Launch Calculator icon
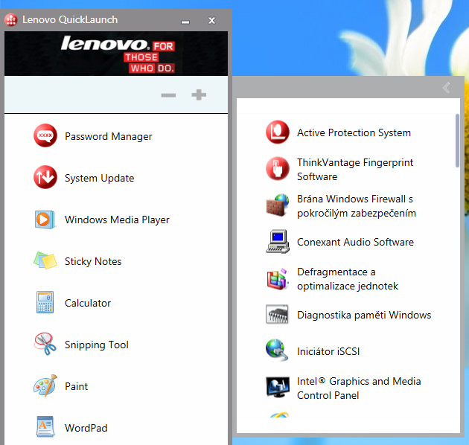 coord(45,302)
